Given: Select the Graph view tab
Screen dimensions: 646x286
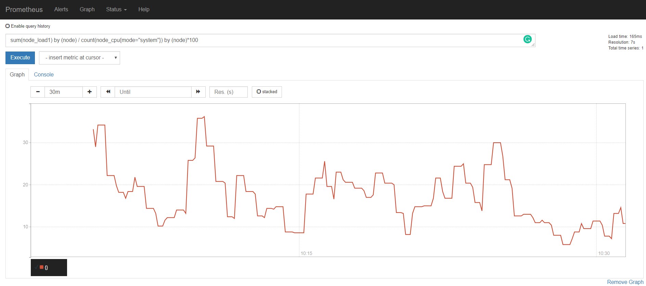Looking at the screenshot, I should pos(17,74).
